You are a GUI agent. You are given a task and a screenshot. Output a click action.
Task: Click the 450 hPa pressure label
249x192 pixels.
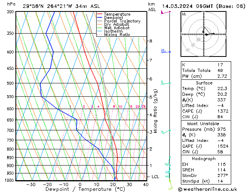pyautogui.click(x=11, y=68)
